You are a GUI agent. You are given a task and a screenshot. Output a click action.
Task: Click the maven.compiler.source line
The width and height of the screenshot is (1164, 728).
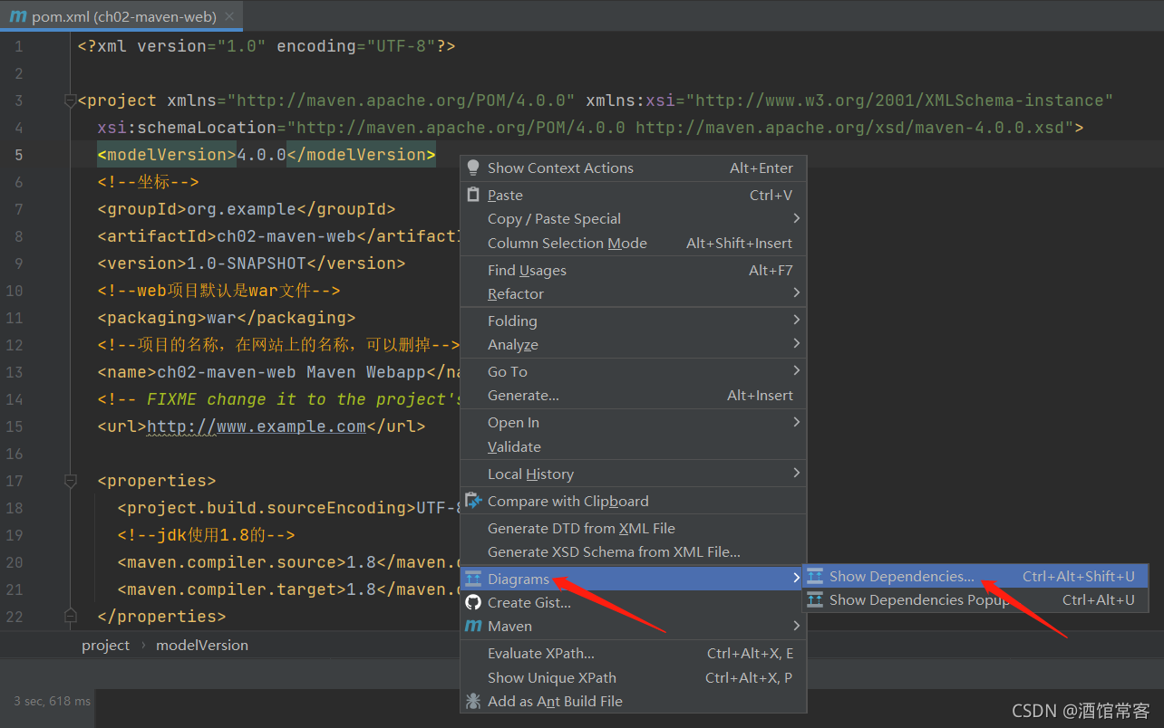click(x=289, y=562)
